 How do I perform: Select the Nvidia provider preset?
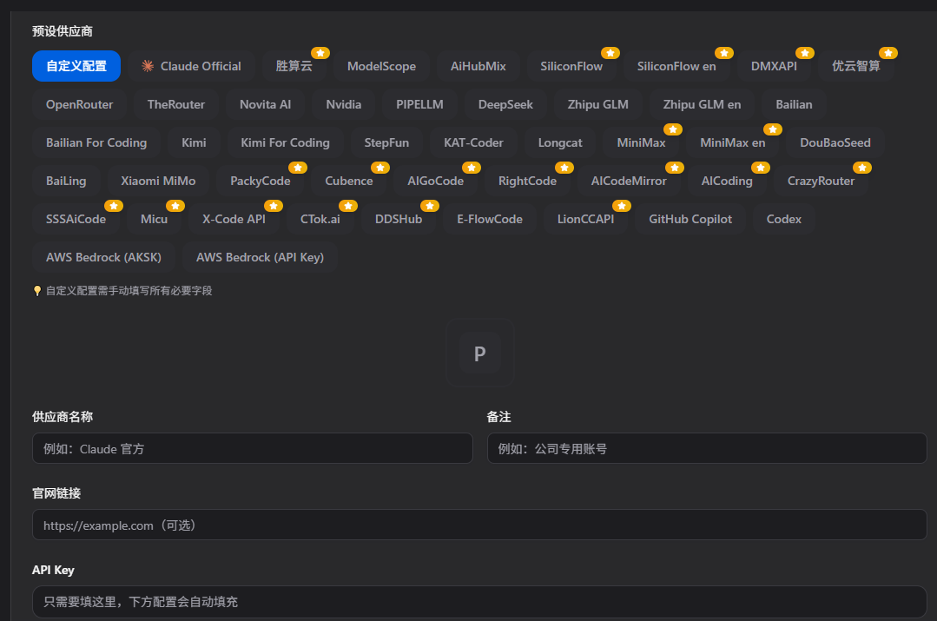pos(344,104)
